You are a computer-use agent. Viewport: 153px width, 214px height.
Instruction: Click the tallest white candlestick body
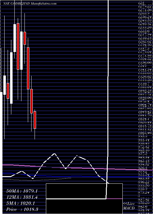(11, 78)
